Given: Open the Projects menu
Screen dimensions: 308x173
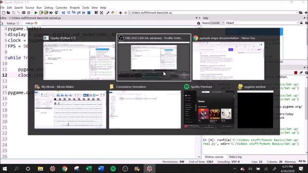Looking at the screenshot, I should (x=75, y=8).
